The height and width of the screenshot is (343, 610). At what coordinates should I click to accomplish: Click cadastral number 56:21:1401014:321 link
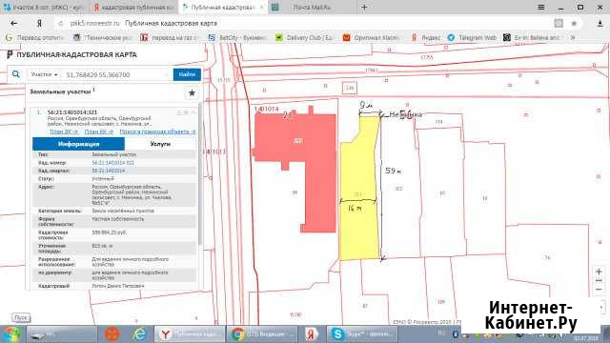[112, 163]
